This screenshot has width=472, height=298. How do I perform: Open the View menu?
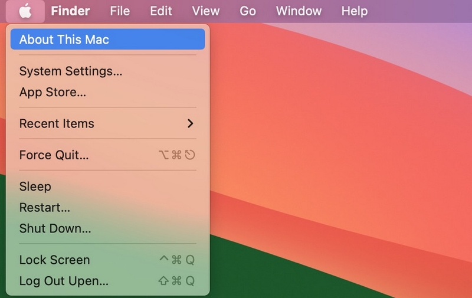pos(206,11)
